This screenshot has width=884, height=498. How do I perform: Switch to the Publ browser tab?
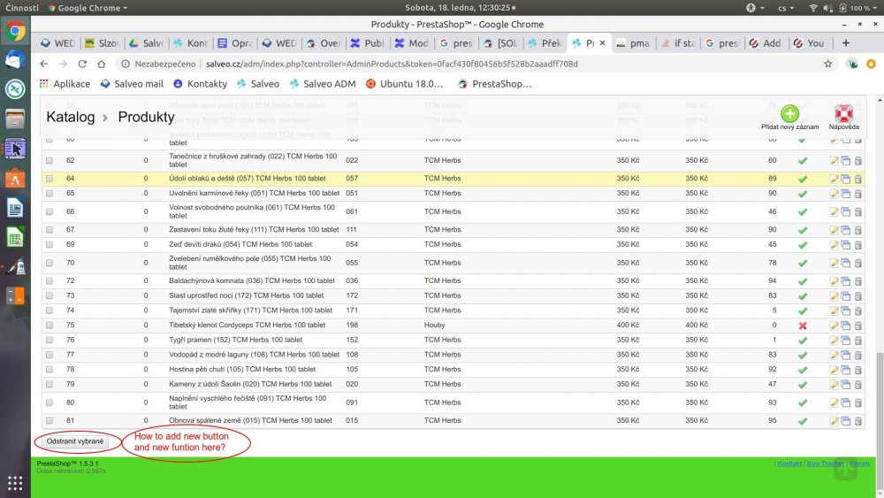(367, 42)
